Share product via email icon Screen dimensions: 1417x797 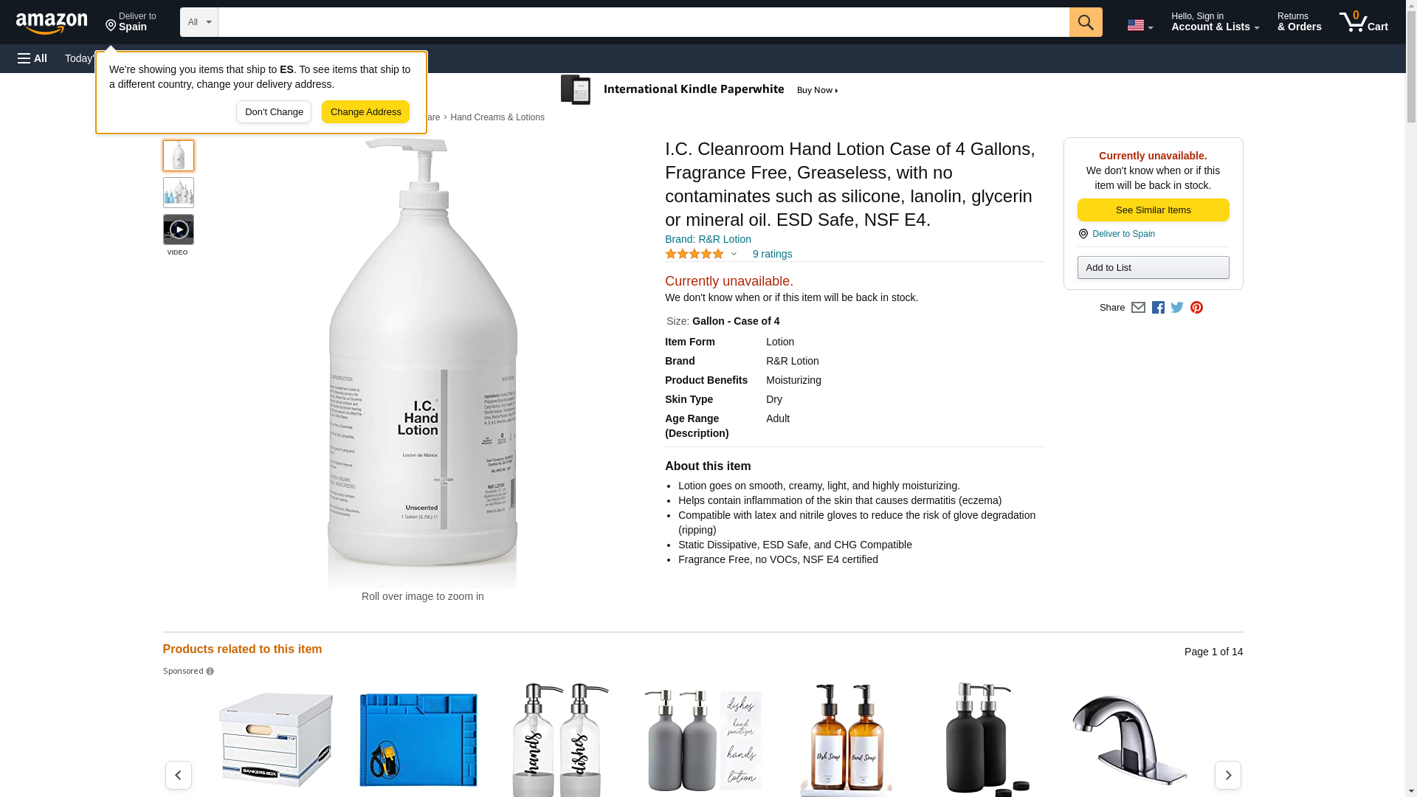point(1138,308)
